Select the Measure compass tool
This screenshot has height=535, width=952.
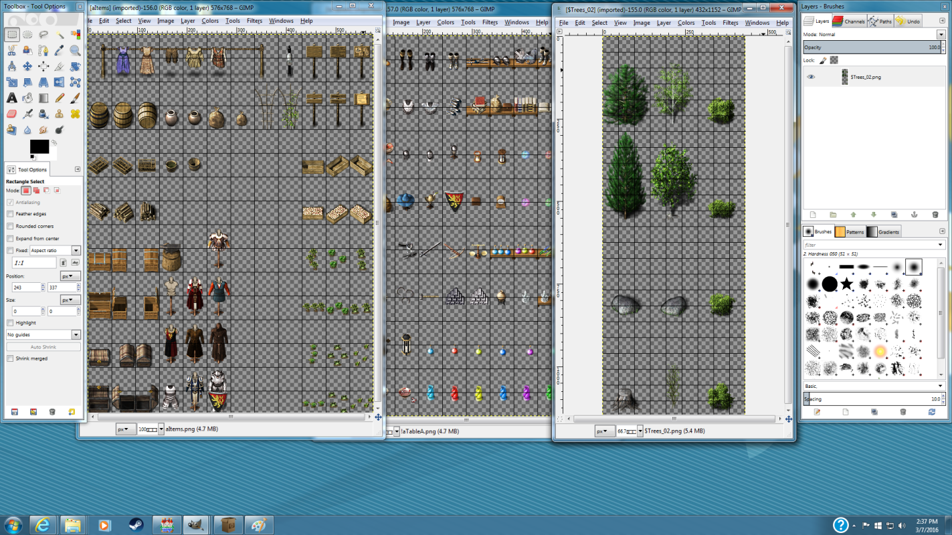11,66
